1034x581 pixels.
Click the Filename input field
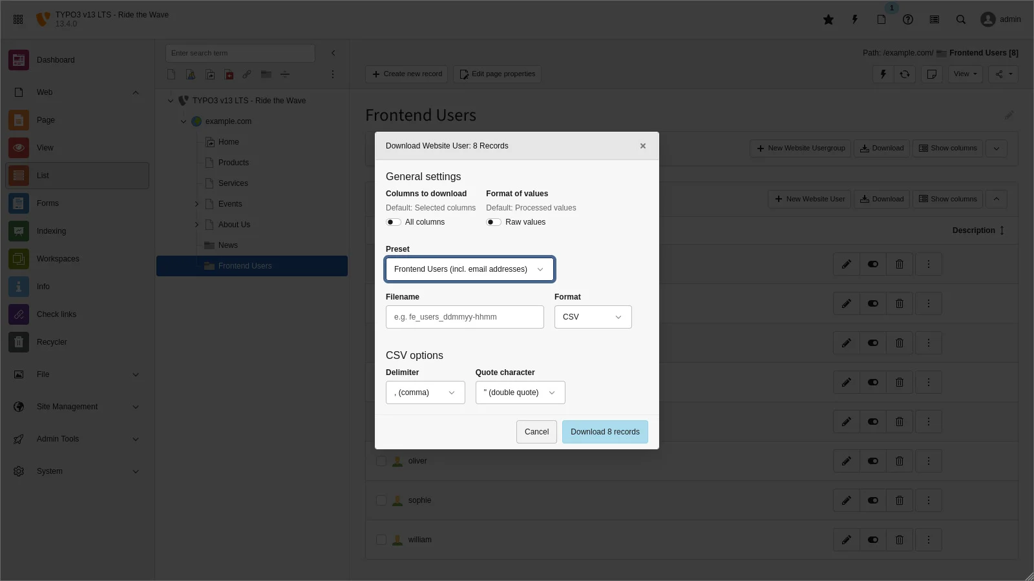[465, 317]
